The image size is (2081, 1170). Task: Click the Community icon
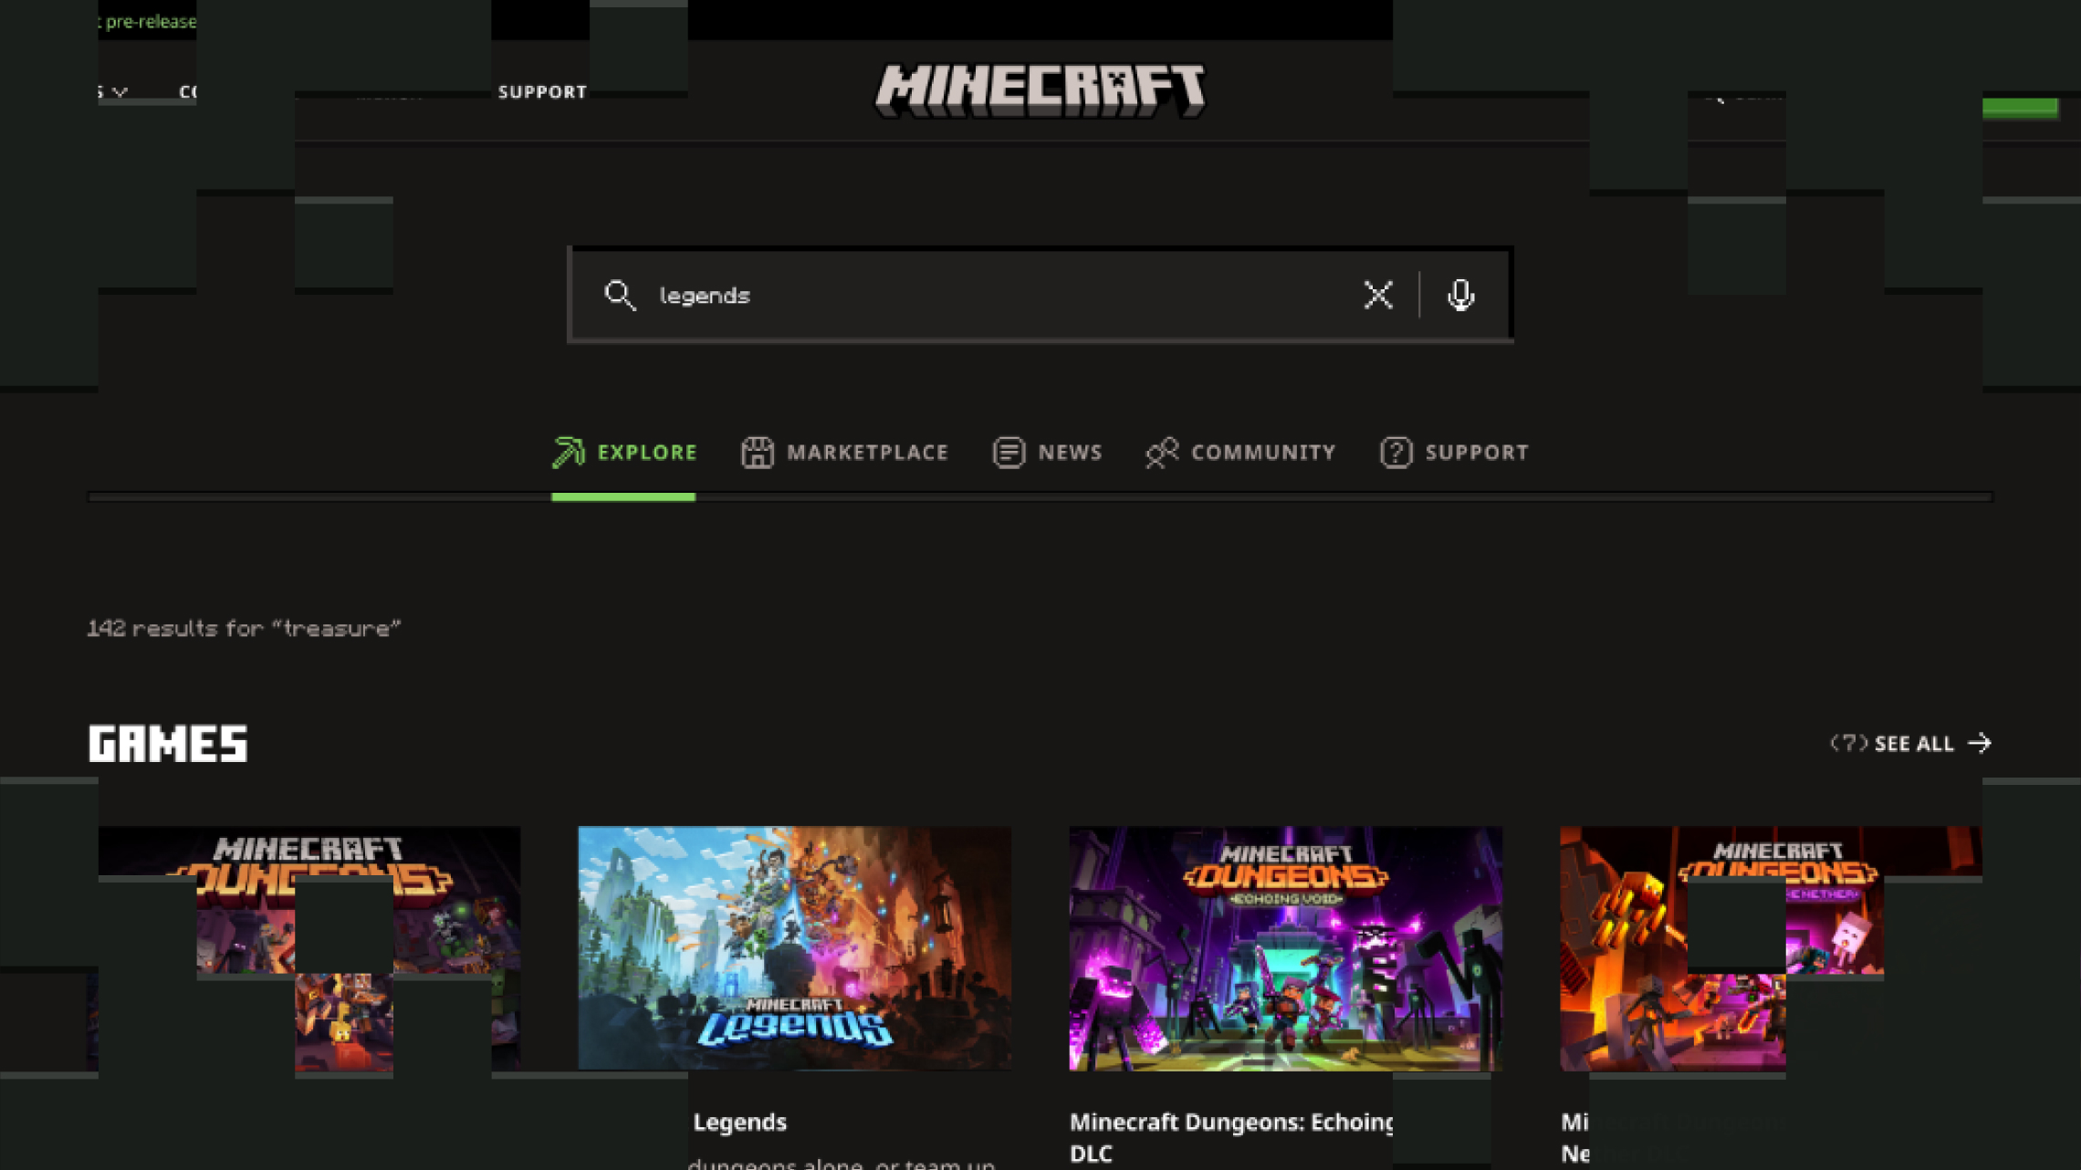click(x=1162, y=452)
